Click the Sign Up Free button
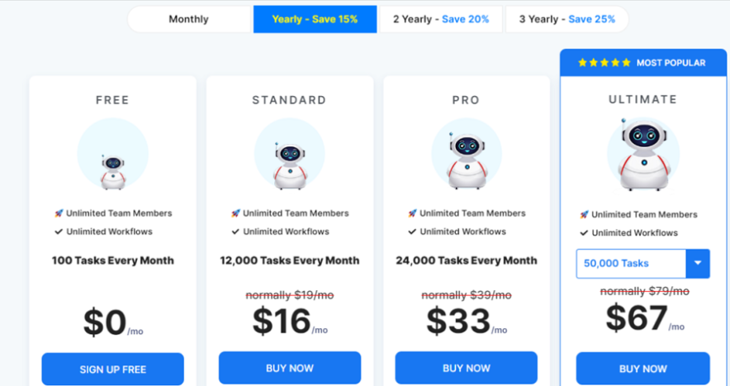The height and width of the screenshot is (386, 730). [112, 369]
